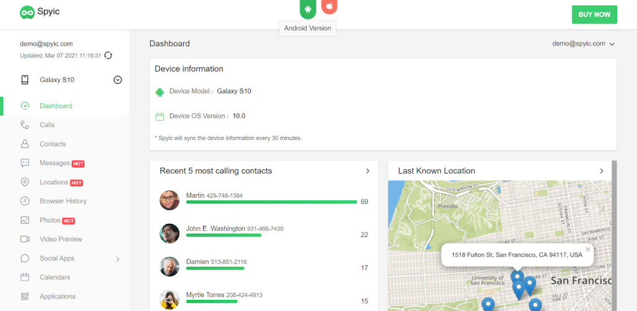The height and width of the screenshot is (311, 637).
Task: Click the Photos image icon
Action: click(x=25, y=220)
